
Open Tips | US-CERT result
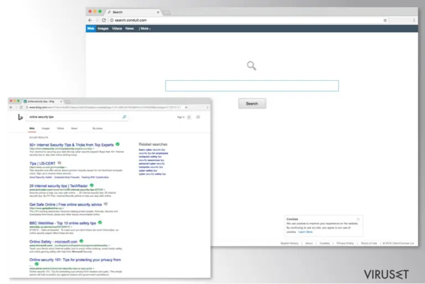[x=42, y=163]
